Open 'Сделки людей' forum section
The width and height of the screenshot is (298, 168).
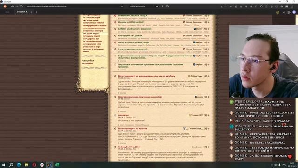92,20
